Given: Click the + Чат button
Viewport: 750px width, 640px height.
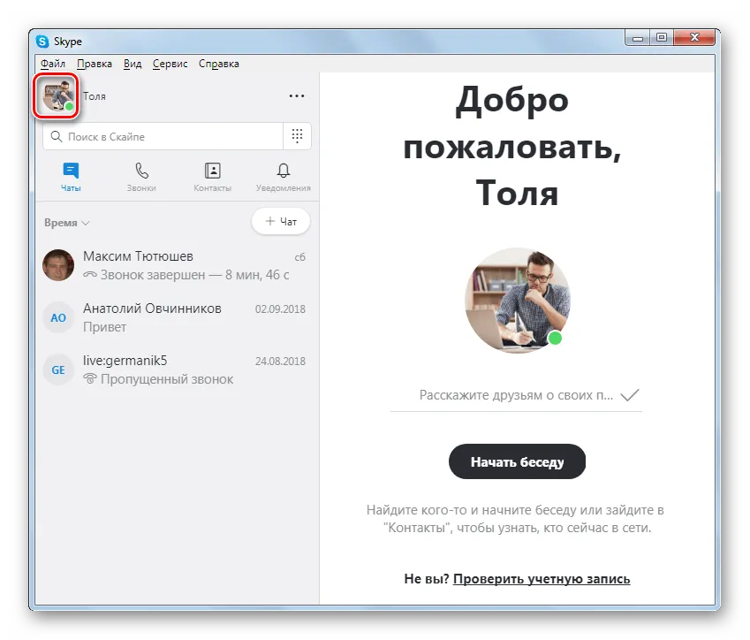Looking at the screenshot, I should [x=281, y=221].
